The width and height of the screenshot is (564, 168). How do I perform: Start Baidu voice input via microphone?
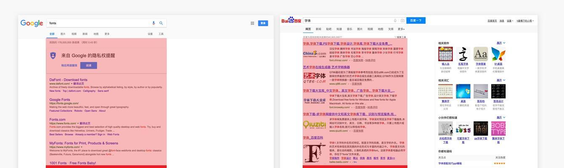(395, 20)
